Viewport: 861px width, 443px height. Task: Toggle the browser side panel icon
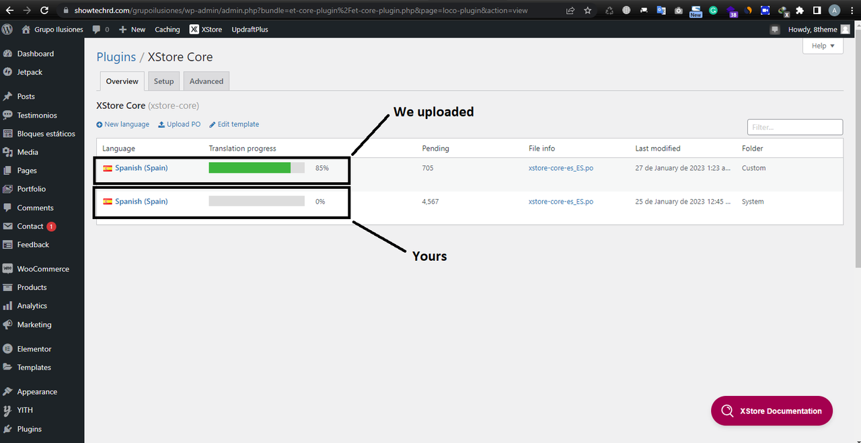click(x=817, y=10)
